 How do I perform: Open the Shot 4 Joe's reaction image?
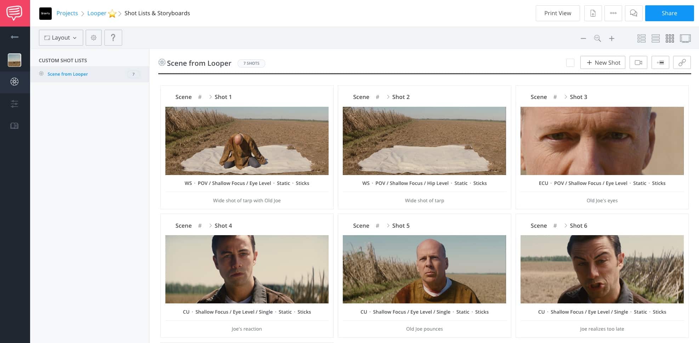247,269
